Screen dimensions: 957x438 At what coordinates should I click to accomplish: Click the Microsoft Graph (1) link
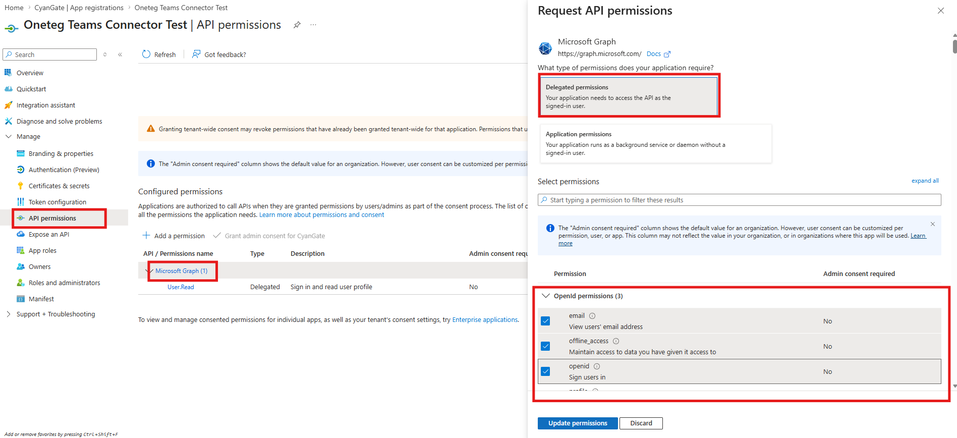pyautogui.click(x=182, y=271)
